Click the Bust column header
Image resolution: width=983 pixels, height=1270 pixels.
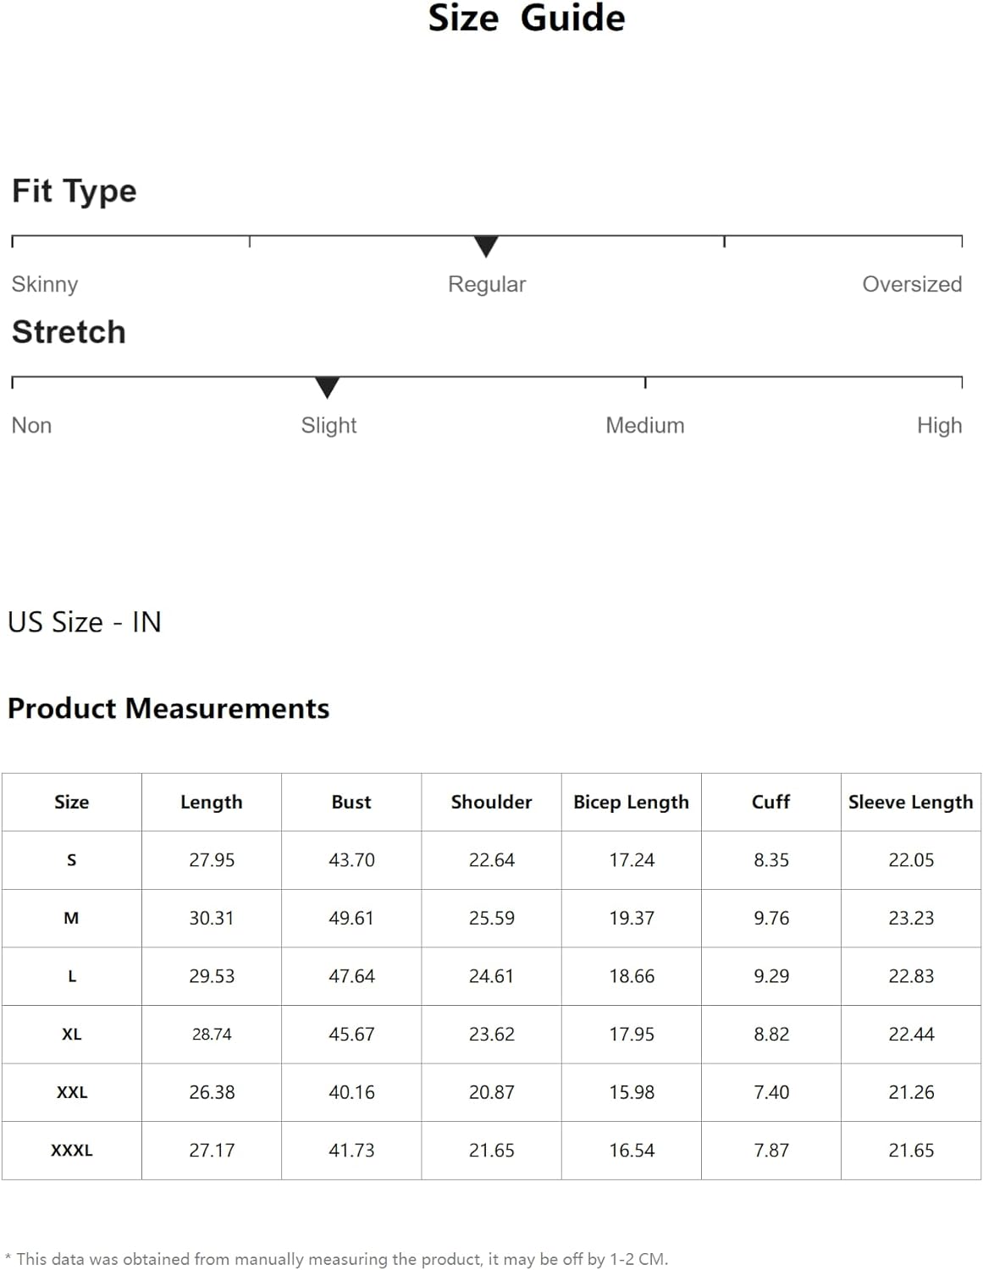click(x=351, y=802)
